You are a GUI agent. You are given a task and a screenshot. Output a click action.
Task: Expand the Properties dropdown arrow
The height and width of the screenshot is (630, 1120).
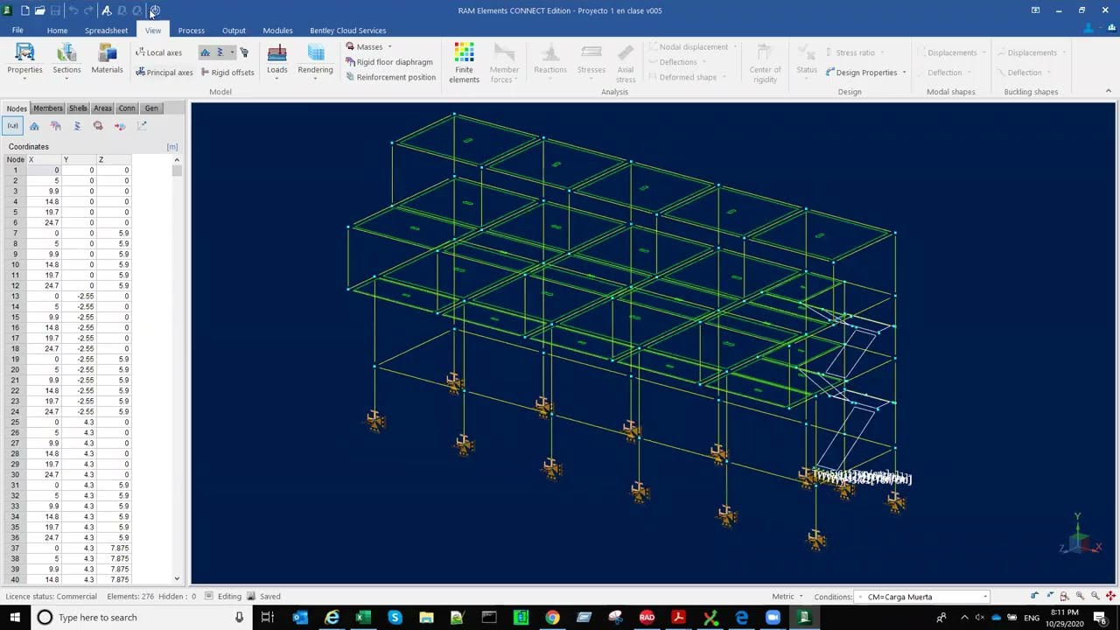[x=24, y=79]
